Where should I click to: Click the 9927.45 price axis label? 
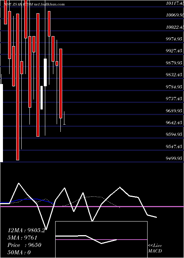click(174, 51)
